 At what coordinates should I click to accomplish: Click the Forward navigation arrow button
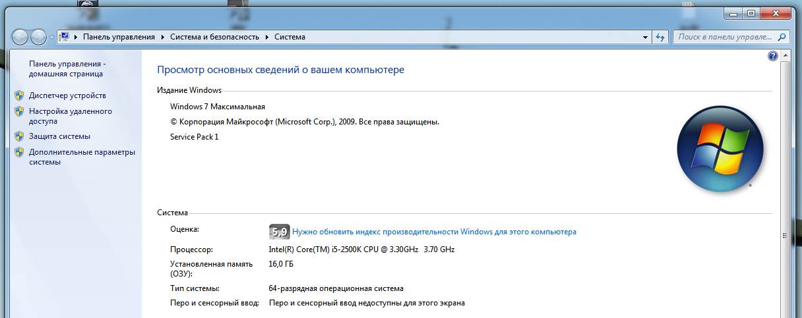(x=39, y=37)
